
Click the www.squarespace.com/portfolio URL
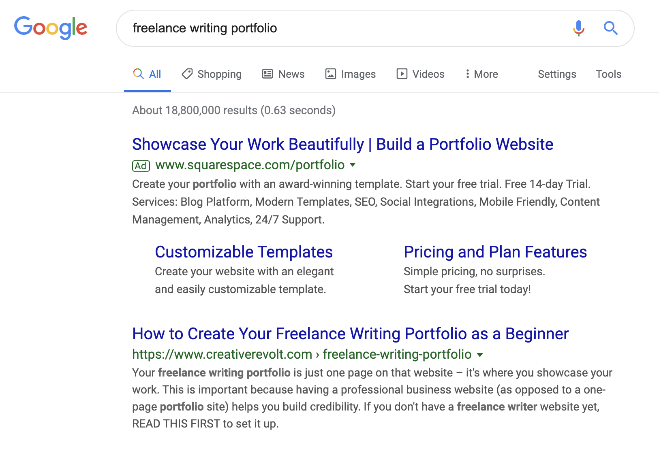[x=250, y=165]
